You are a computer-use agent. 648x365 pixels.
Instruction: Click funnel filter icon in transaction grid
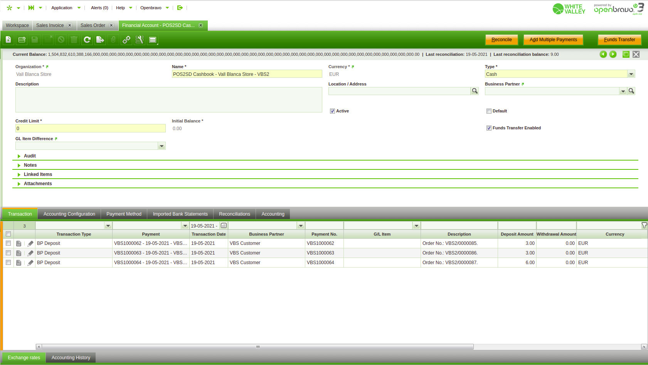[x=644, y=225]
